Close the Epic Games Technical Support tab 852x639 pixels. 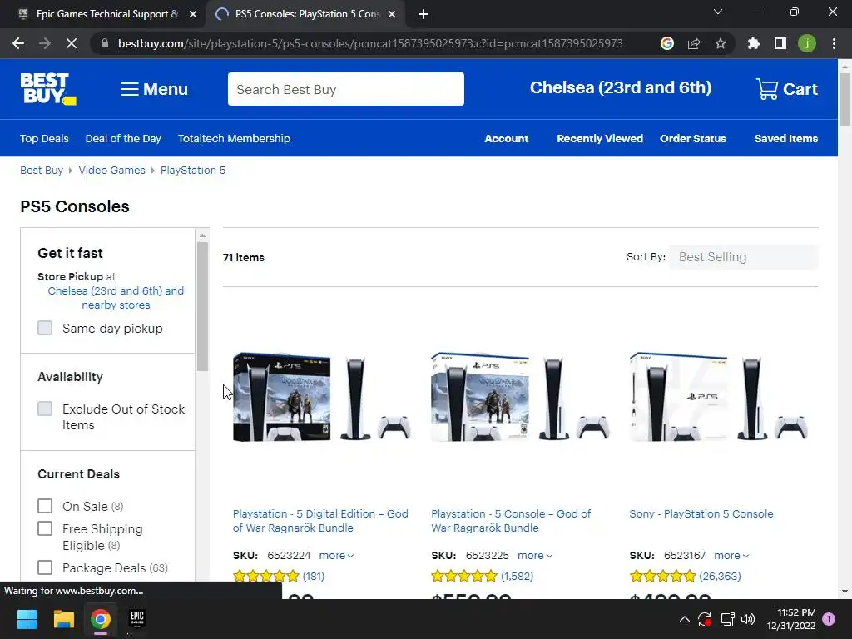tap(193, 14)
